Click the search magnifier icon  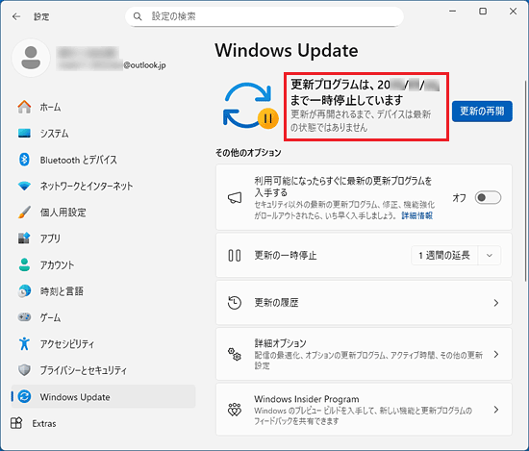[x=138, y=16]
